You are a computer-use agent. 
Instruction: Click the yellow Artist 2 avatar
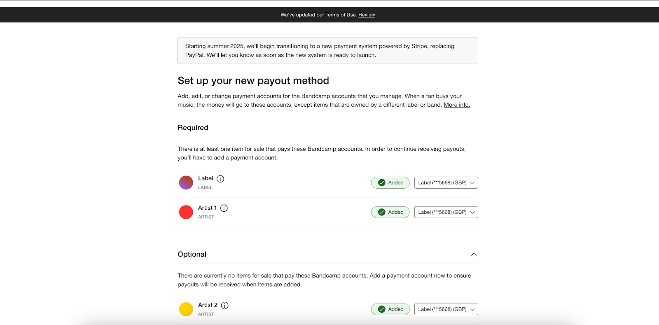pos(186,309)
